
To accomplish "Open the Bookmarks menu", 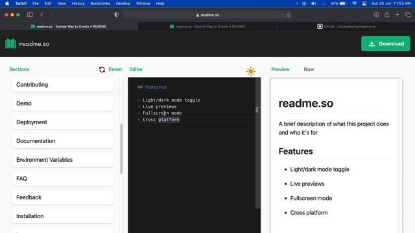I will [x=100, y=3].
